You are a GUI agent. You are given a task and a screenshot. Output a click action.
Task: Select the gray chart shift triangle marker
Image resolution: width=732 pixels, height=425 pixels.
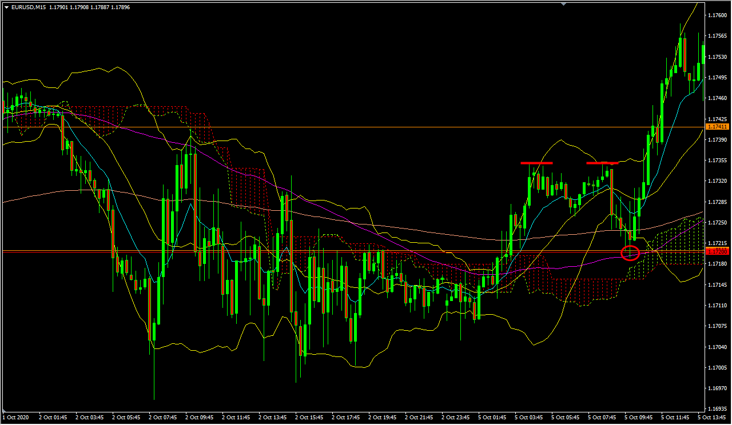tap(564, 3)
